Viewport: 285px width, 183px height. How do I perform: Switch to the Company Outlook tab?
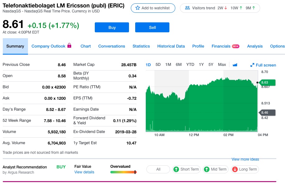(x=48, y=46)
